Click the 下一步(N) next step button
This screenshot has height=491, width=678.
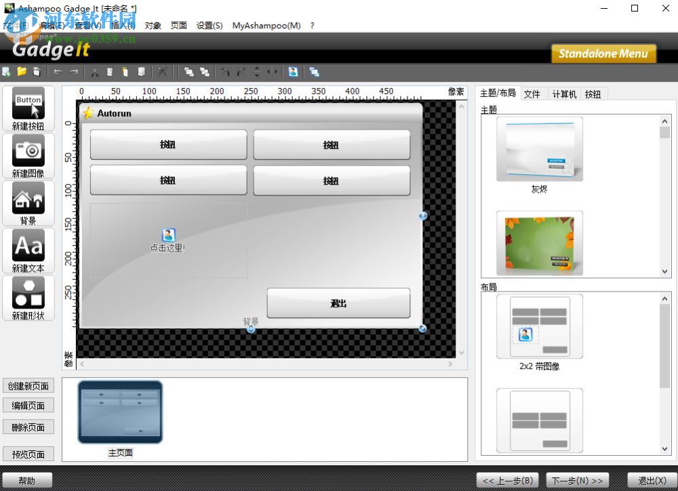coord(578,480)
